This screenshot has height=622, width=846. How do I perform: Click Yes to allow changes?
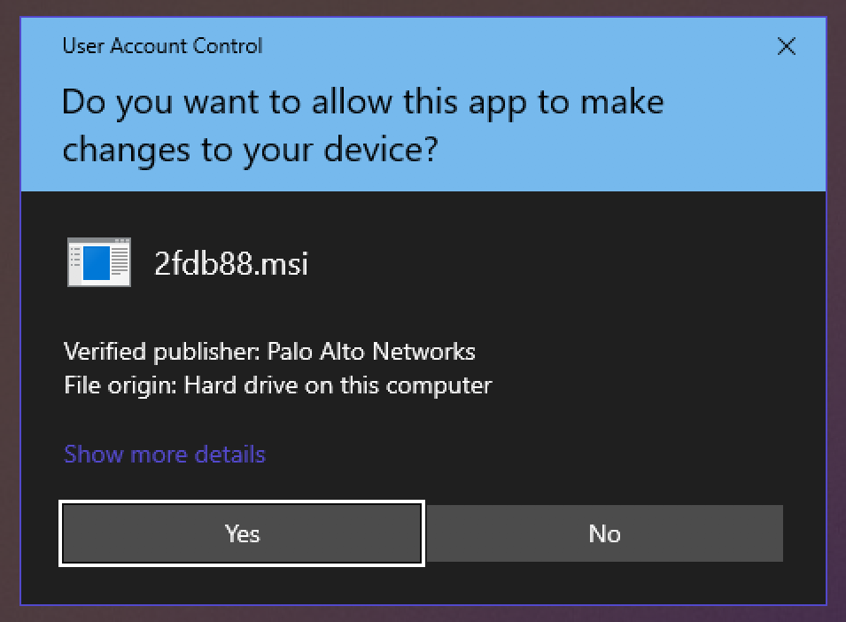(242, 533)
